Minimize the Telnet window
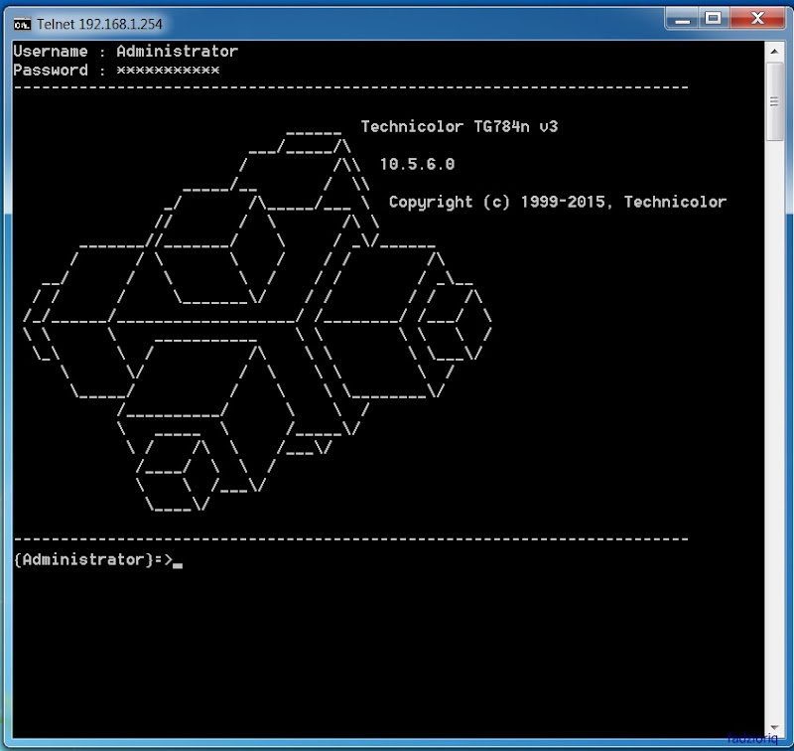Viewport: 794px width, 751px height. (x=683, y=19)
